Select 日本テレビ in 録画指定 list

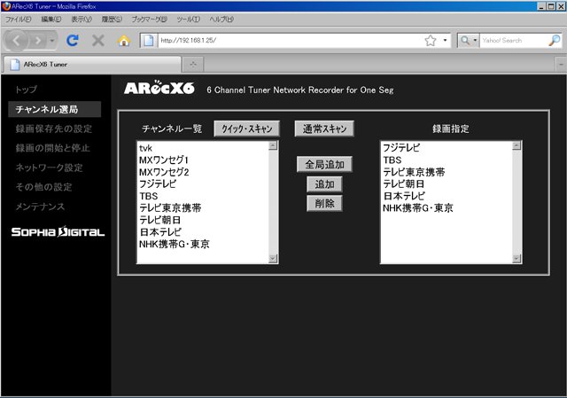pyautogui.click(x=447, y=196)
